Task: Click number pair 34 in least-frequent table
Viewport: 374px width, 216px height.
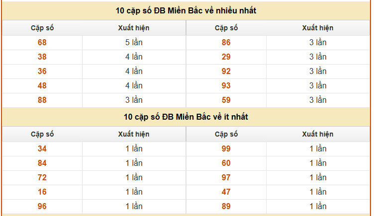Action: tap(42, 149)
